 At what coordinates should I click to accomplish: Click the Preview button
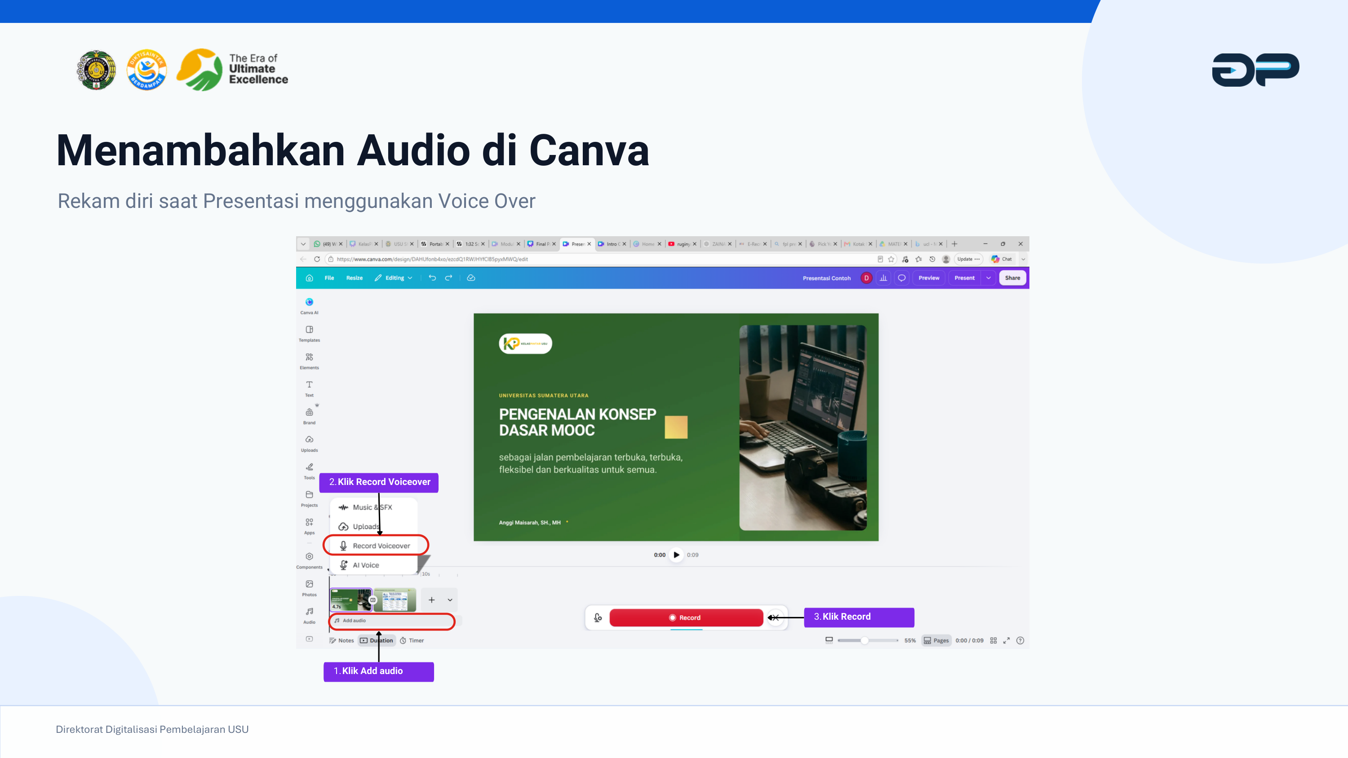click(x=929, y=278)
